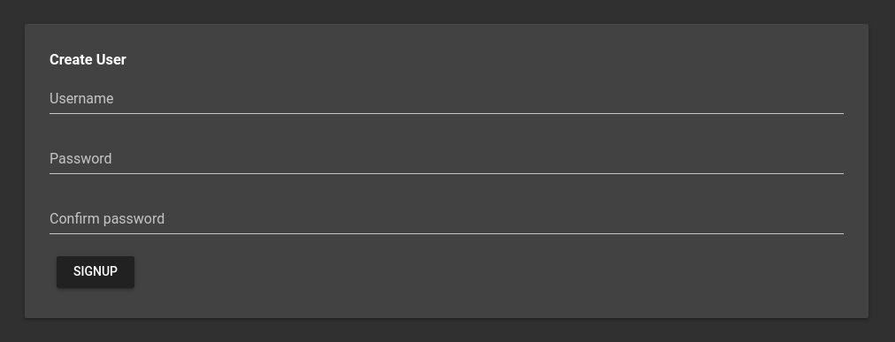The image size is (895, 342).
Task: Click the SIGNUP button
Action: click(x=96, y=272)
